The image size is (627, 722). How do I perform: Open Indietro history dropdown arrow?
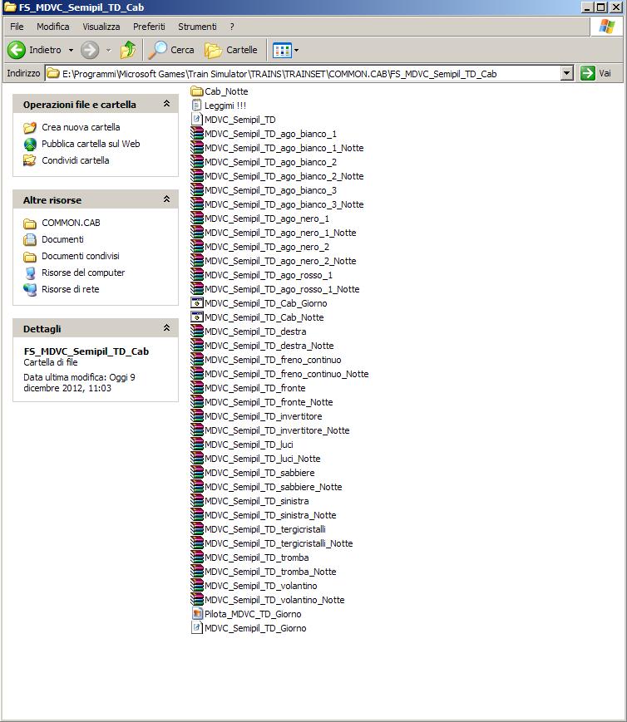pyautogui.click(x=71, y=50)
